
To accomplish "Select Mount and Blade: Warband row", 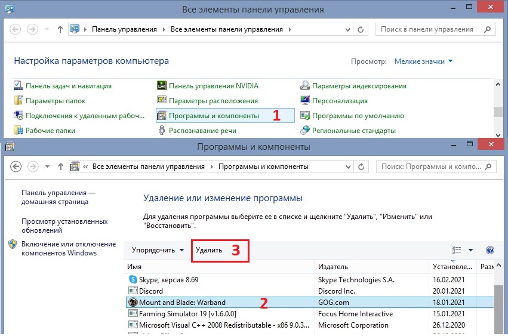I will click(309, 303).
